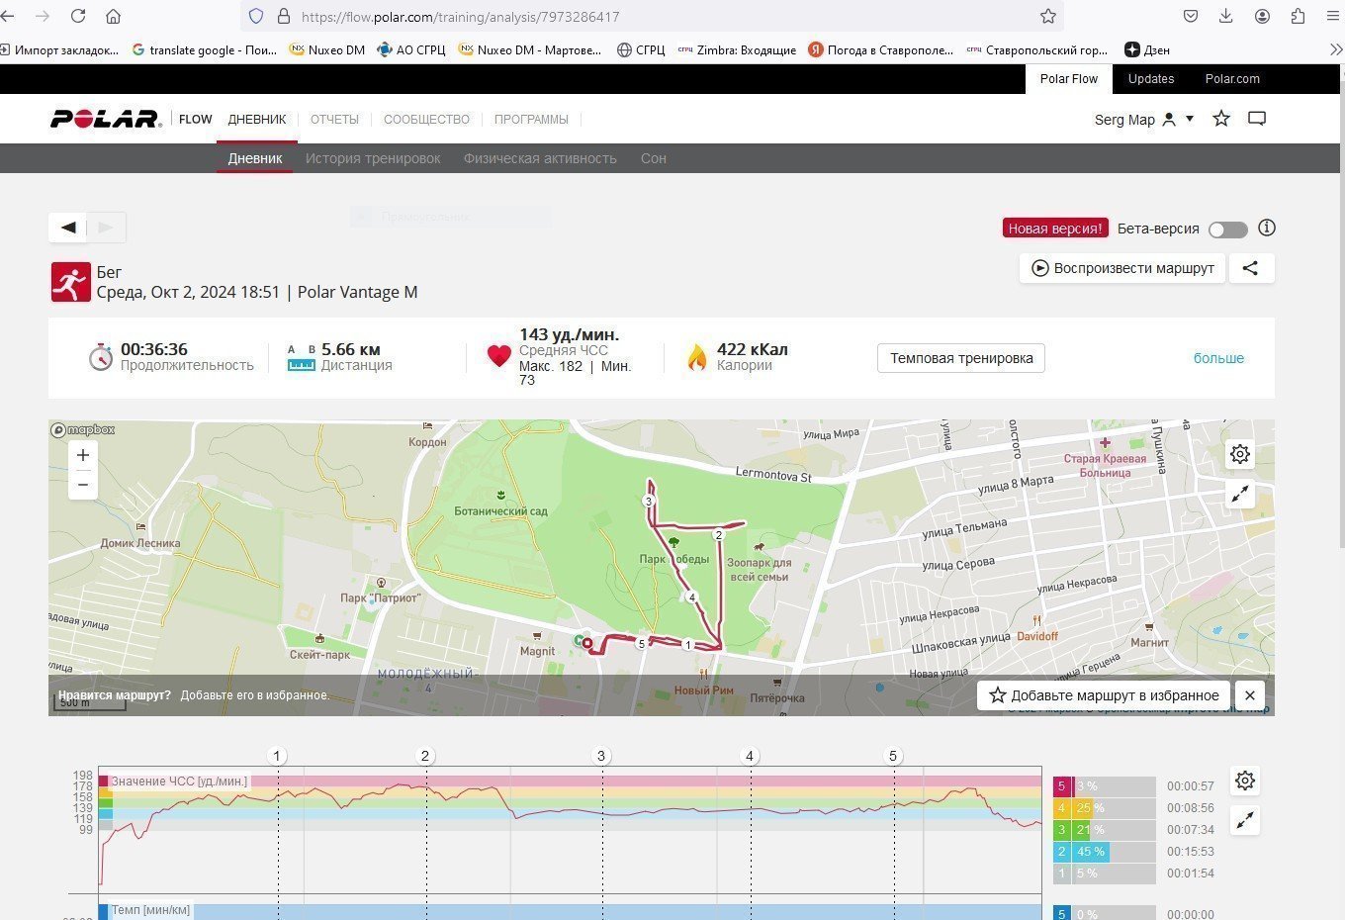
Task: Open the browser downloads icon
Action: click(1226, 16)
